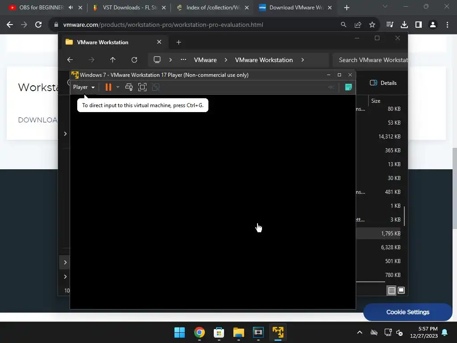Image resolution: width=457 pixels, height=343 pixels.
Task: Expand hidden breadcrumb path ellipsis
Action: pos(183,59)
